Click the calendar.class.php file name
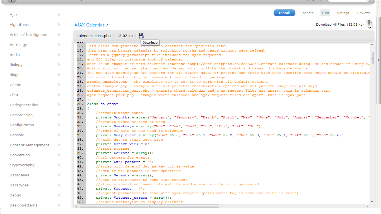The width and height of the screenshot is (381, 214). (93, 36)
